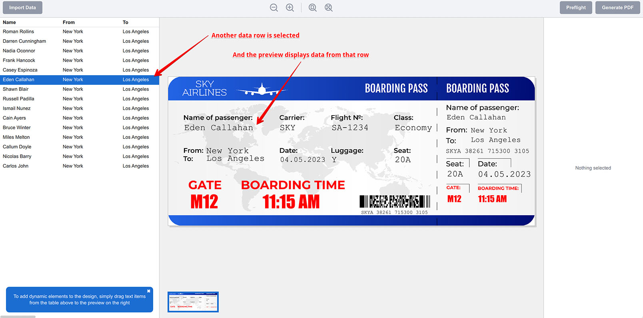
Task: Click the horizontal scrollbar under the data table
Action: 18,316
